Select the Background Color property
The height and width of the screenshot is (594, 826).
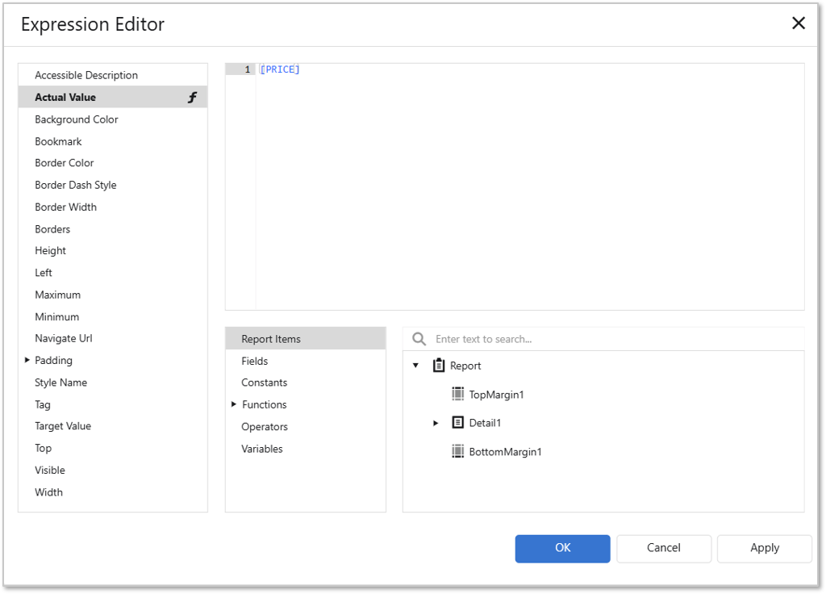113,119
